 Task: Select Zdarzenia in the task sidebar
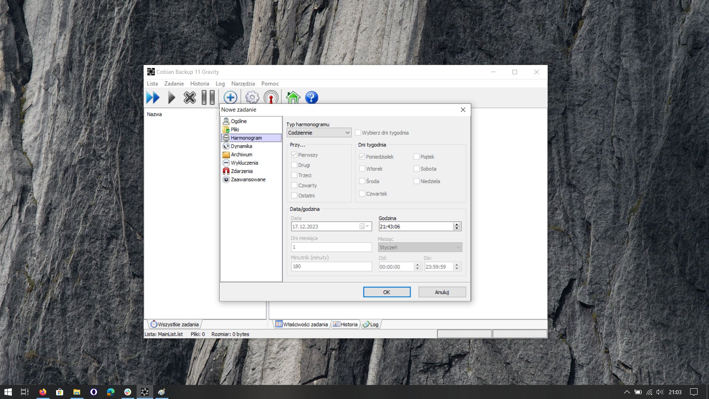point(242,171)
